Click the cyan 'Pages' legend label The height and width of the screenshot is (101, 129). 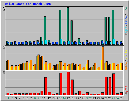click(x=126, y=31)
